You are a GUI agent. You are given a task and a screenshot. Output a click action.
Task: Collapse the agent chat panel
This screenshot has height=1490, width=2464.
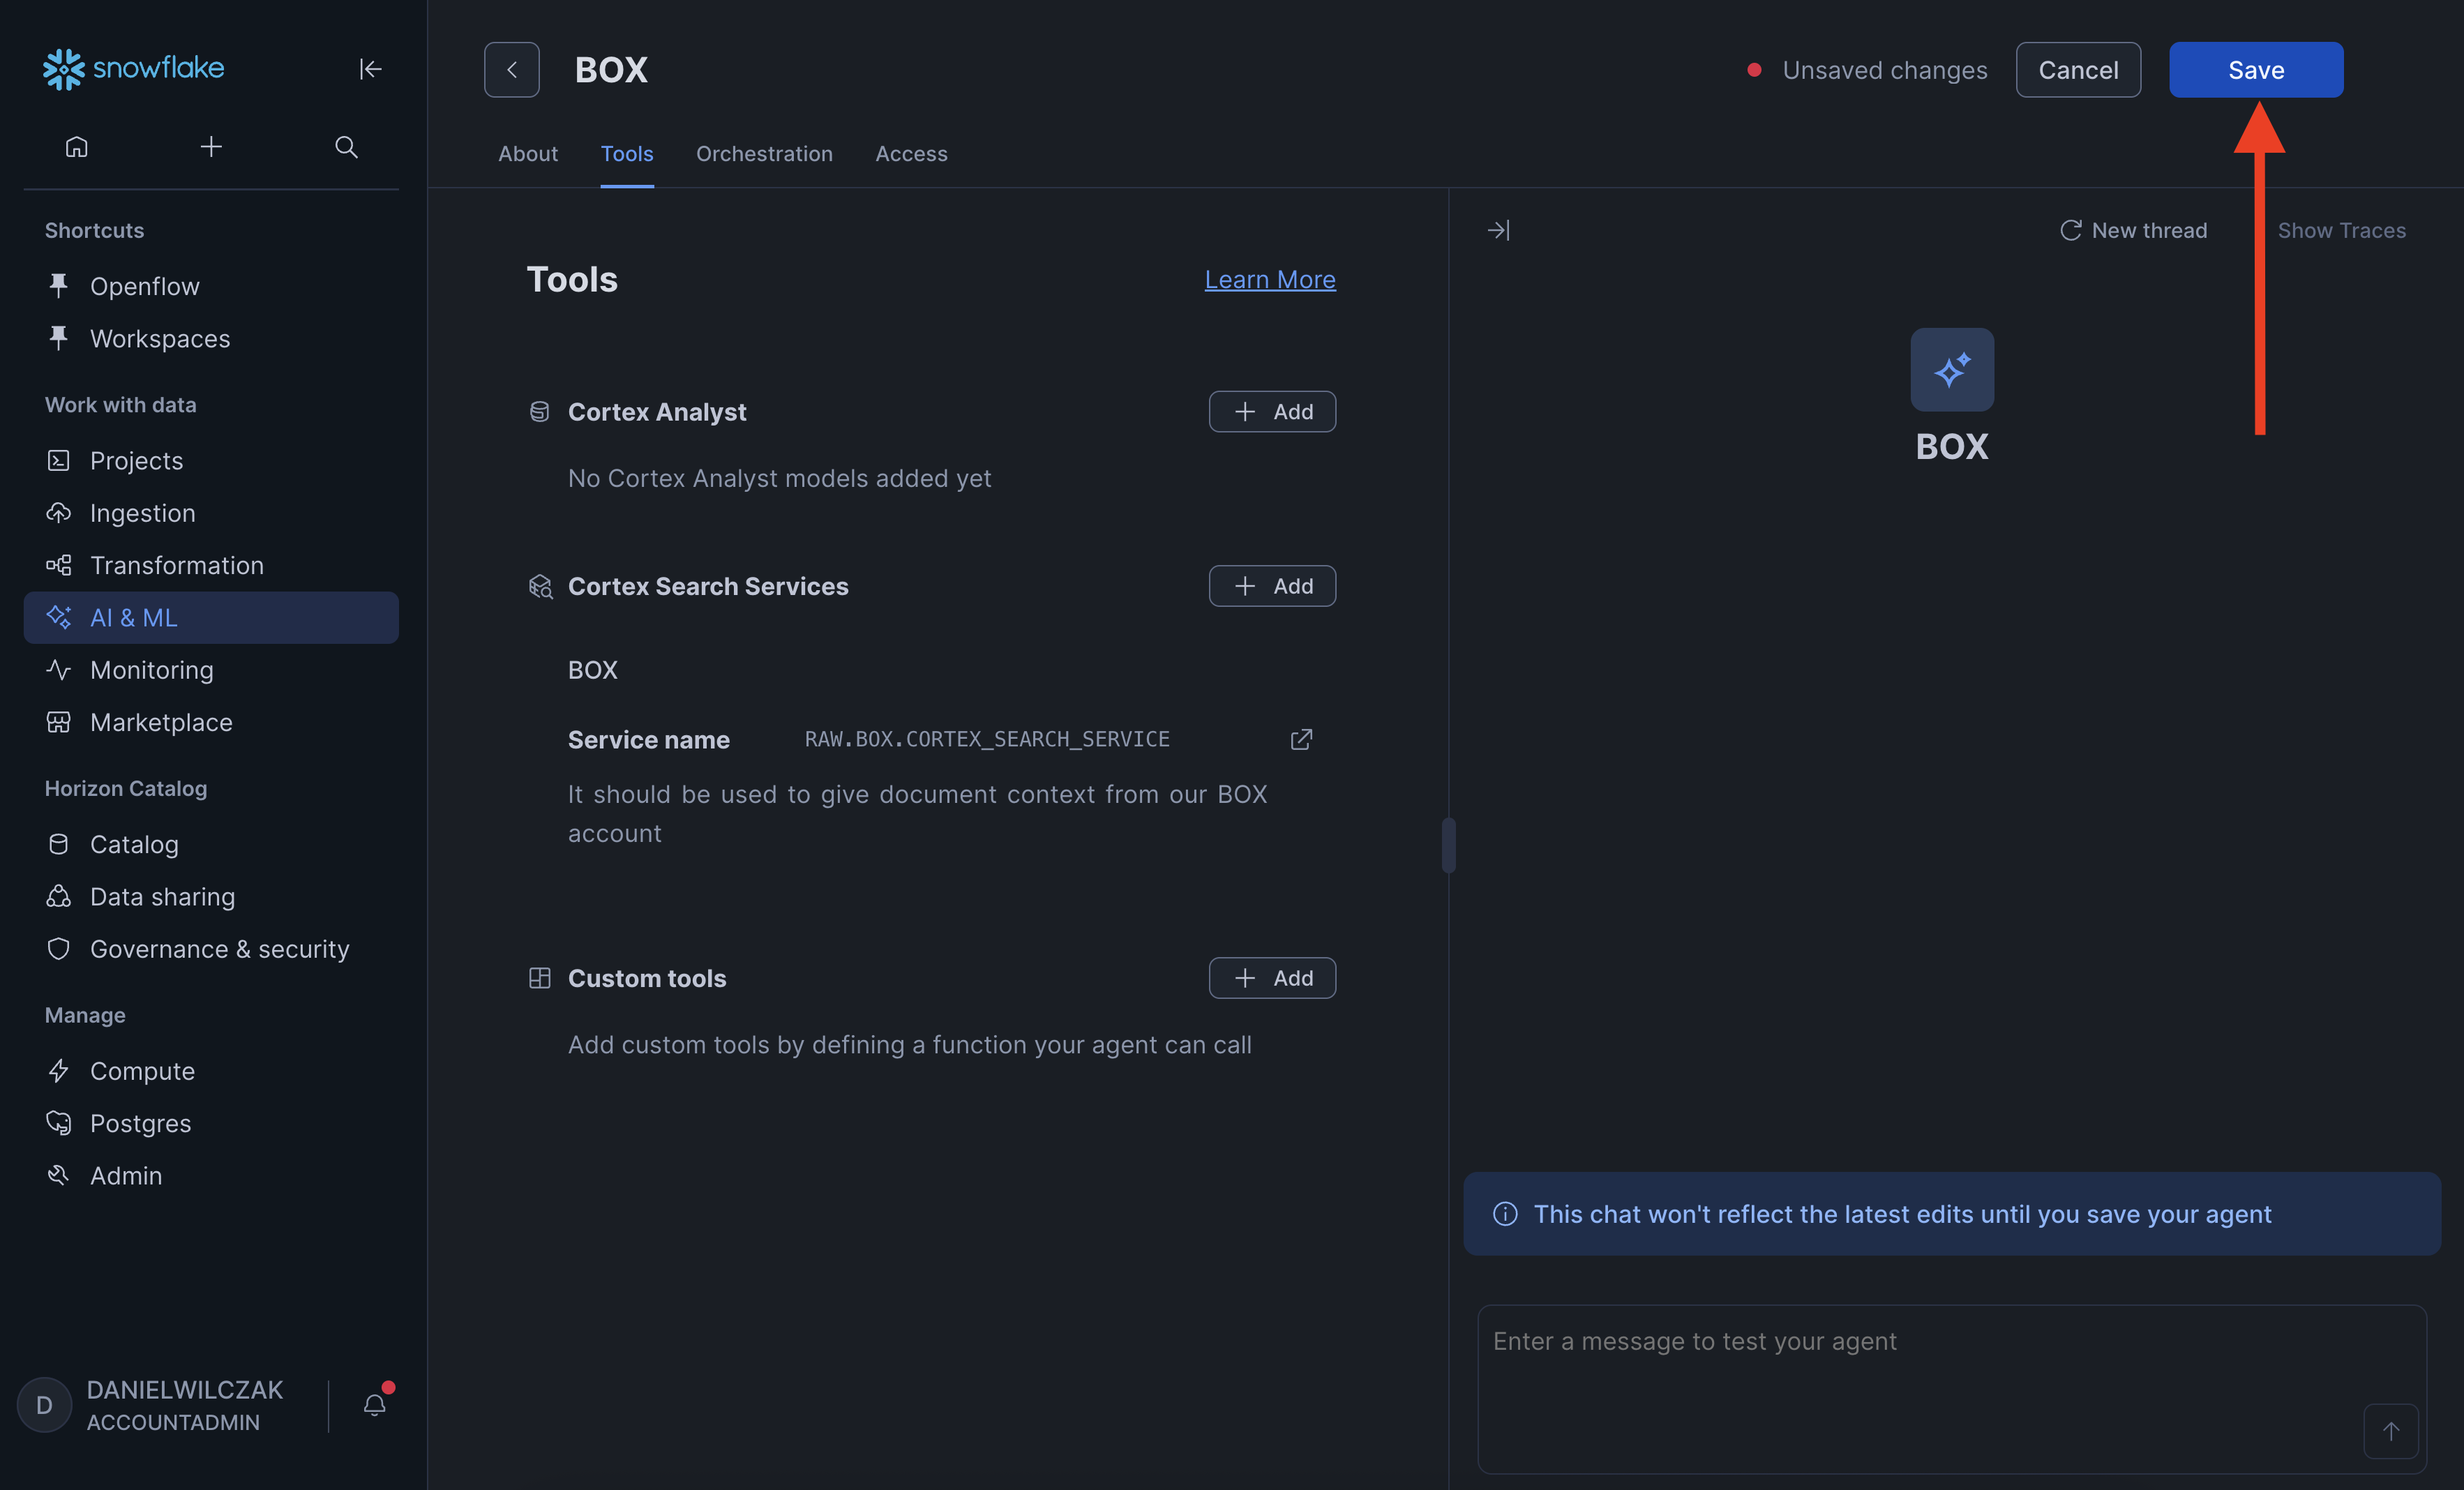[x=1498, y=230]
